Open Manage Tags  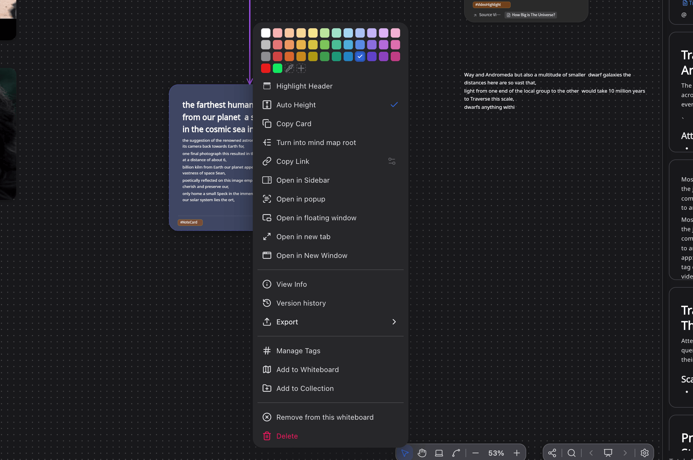pyautogui.click(x=331, y=351)
